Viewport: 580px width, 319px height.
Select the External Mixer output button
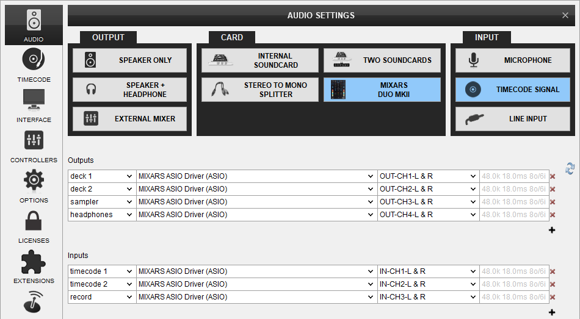(x=129, y=119)
